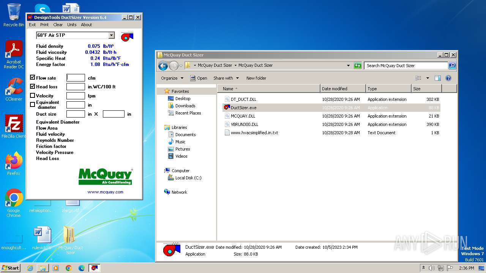
Task: Open the Exit menu in DuctSizer
Action: point(32,25)
